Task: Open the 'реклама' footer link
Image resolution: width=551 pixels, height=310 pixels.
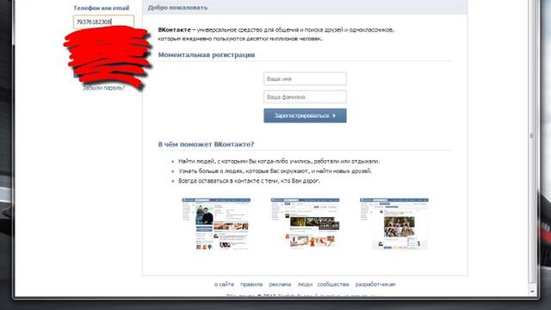Action: point(280,284)
